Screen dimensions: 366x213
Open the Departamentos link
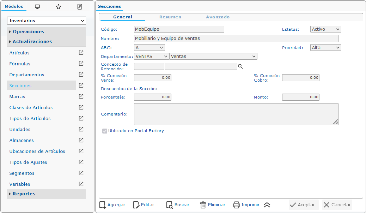[x=26, y=75]
